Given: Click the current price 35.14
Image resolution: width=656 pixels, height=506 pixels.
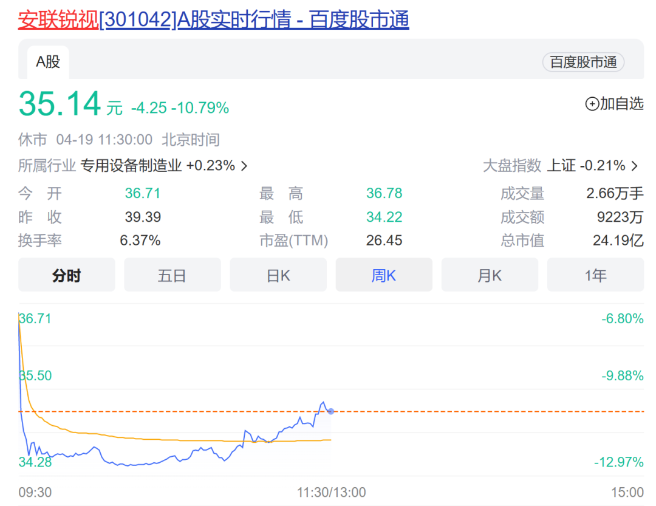Looking at the screenshot, I should 60,103.
